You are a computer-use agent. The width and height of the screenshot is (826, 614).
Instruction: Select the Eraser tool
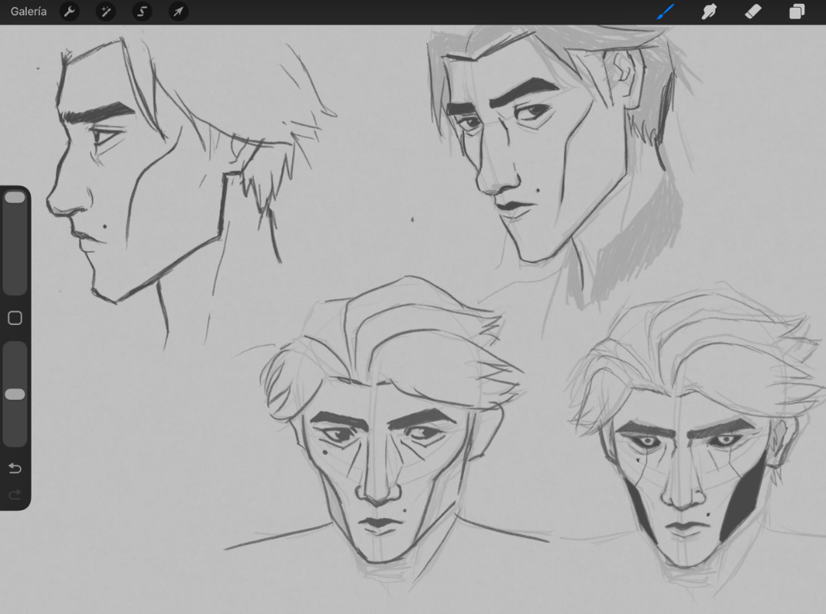click(x=753, y=11)
